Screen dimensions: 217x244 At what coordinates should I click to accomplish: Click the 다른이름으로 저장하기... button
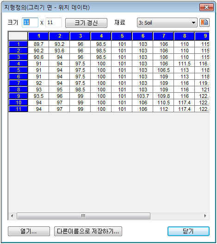[x=88, y=231]
